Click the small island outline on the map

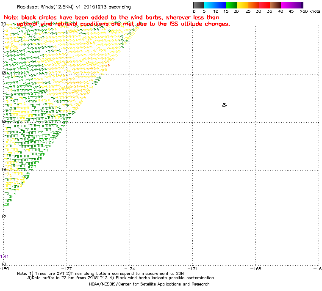(225, 105)
